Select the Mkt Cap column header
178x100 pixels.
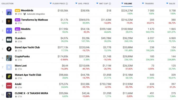[103, 4]
